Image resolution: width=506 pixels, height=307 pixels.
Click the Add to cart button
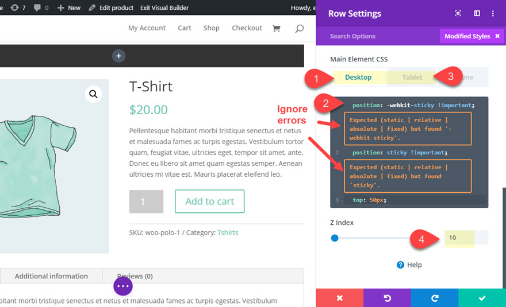[210, 201]
